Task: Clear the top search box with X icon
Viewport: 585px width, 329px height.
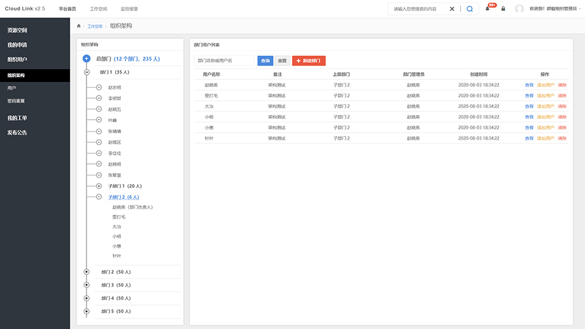Action: click(452, 9)
